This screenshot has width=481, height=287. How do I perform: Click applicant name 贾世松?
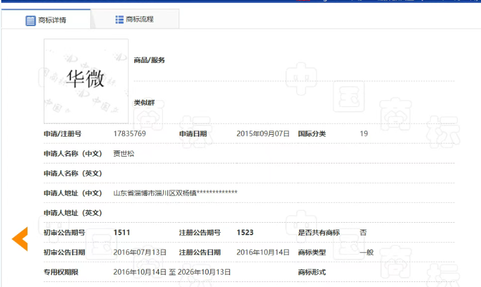(x=124, y=153)
